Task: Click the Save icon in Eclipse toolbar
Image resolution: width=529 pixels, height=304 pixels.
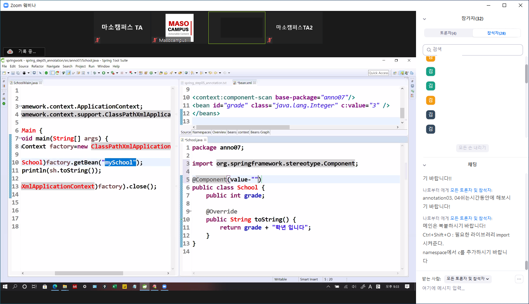Action: pos(13,73)
